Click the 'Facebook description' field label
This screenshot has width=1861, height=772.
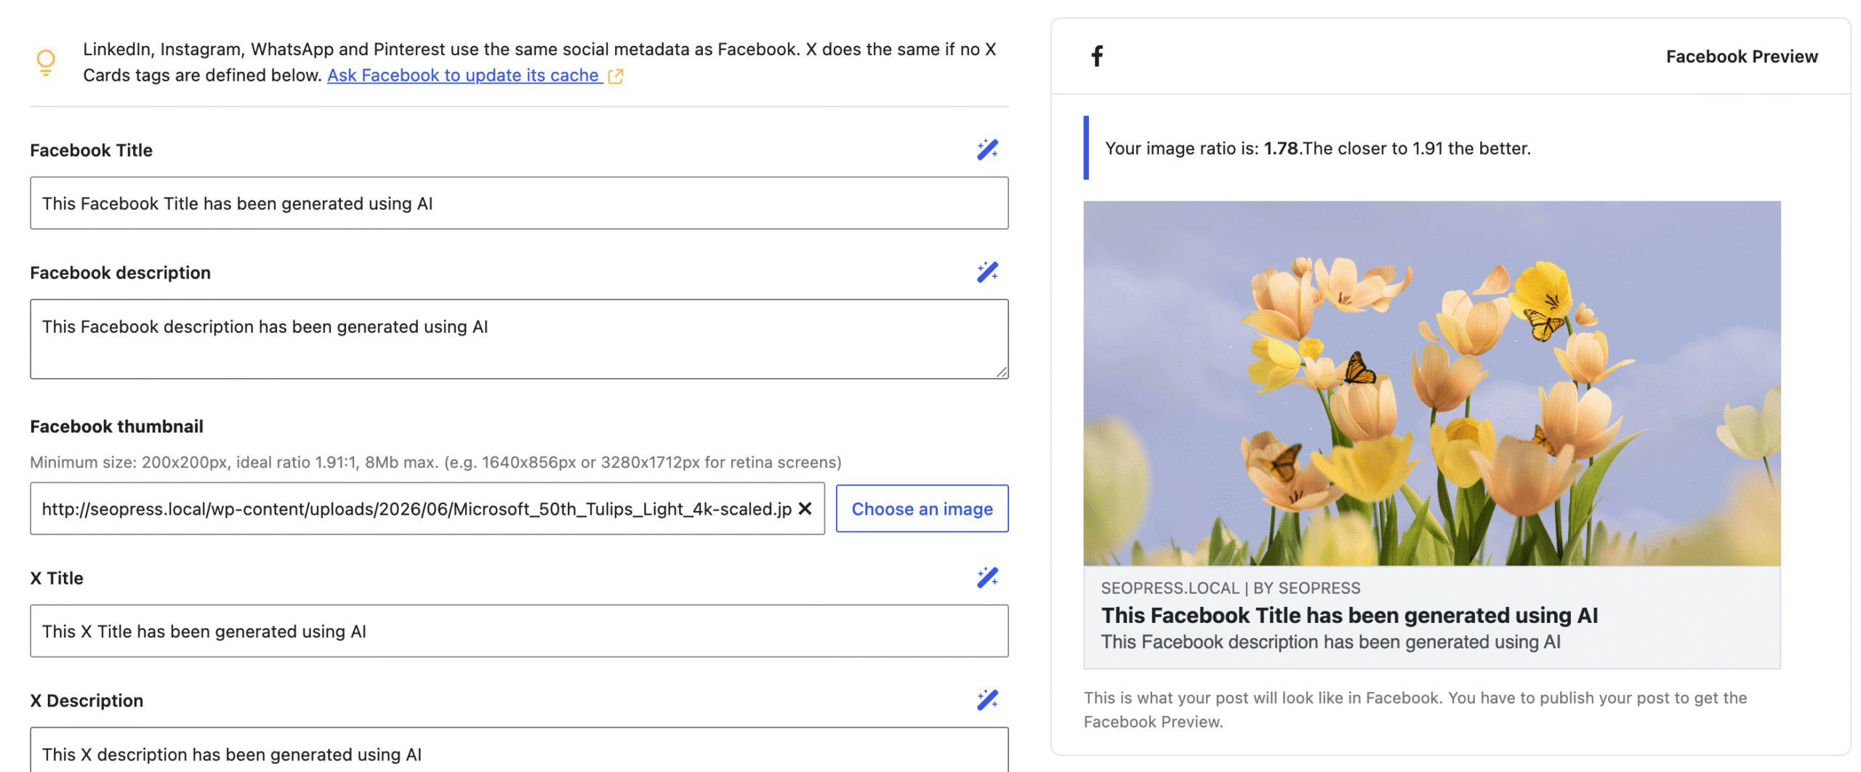point(120,273)
